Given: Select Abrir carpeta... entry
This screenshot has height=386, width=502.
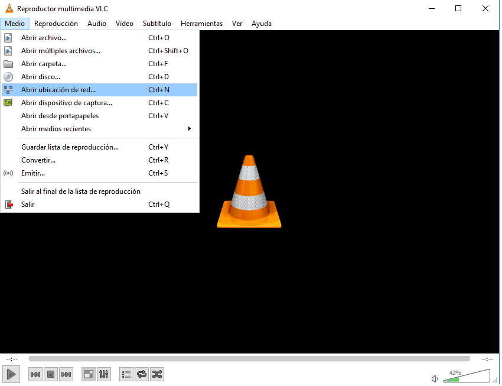Looking at the screenshot, I should [100, 64].
